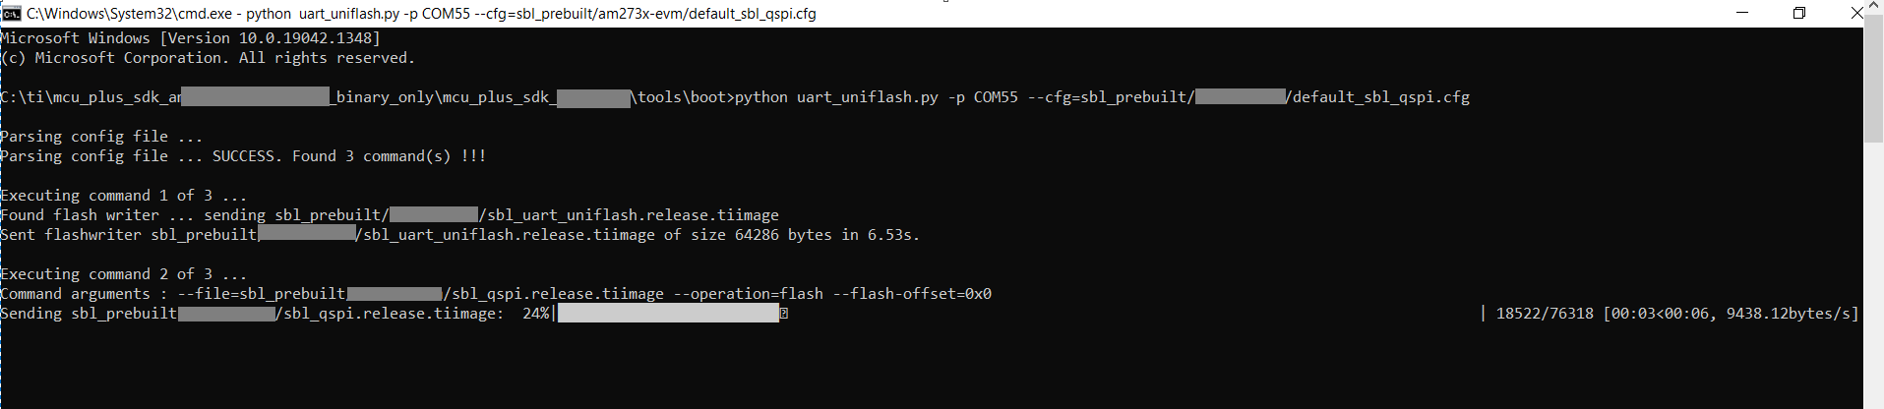Click the cmd.exe icon in title bar
The width and height of the screenshot is (1884, 409).
[x=12, y=13]
